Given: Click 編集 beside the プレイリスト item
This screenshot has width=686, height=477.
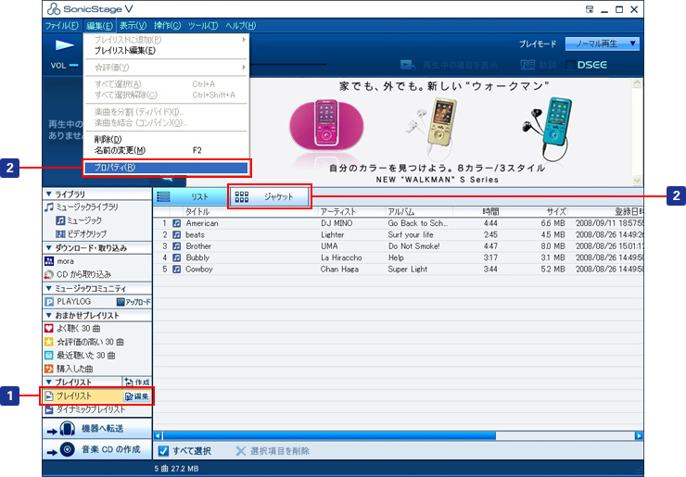Looking at the screenshot, I should pyautogui.click(x=136, y=396).
